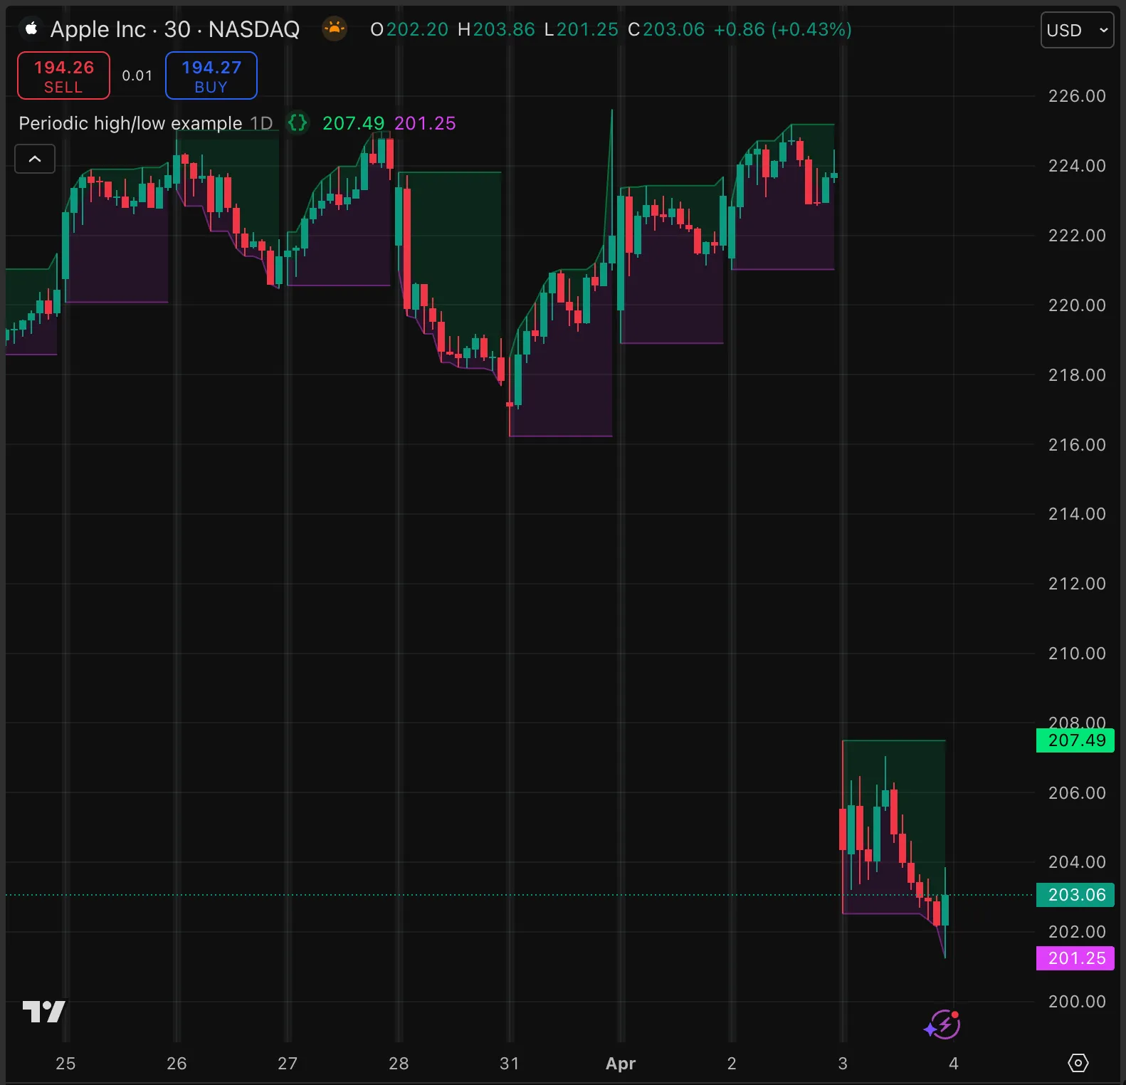
Task: Open chart settings hexagon gear icon
Action: click(1078, 1063)
